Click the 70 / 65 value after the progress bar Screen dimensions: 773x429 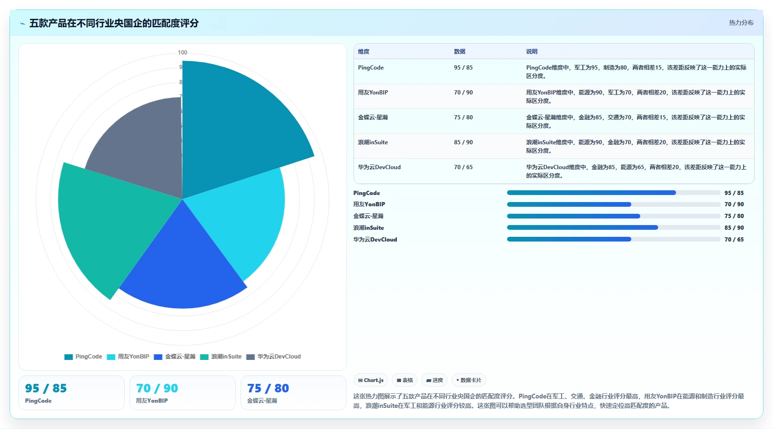click(734, 240)
